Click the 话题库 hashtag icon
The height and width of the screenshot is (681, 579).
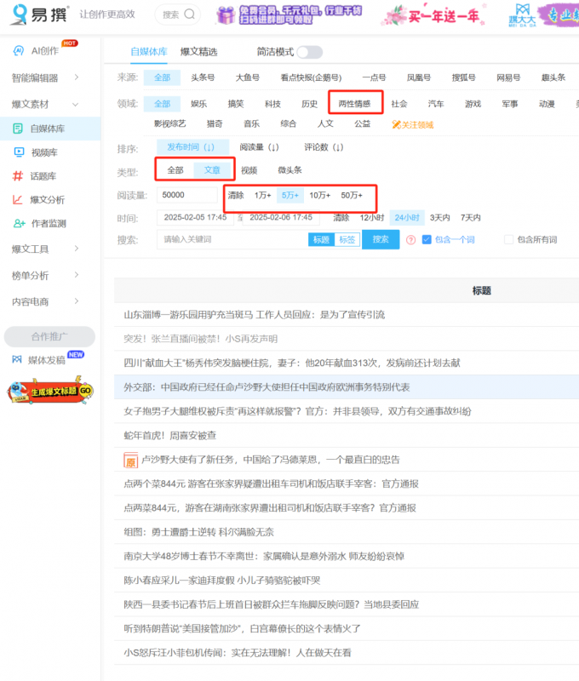click(18, 176)
